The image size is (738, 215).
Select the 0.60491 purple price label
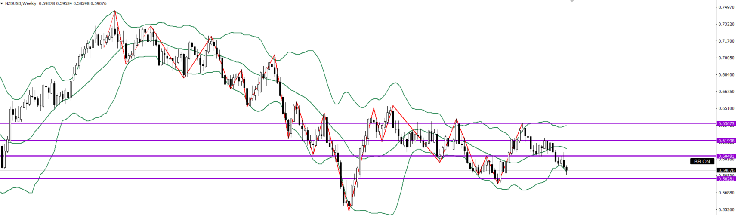pyautogui.click(x=726, y=156)
